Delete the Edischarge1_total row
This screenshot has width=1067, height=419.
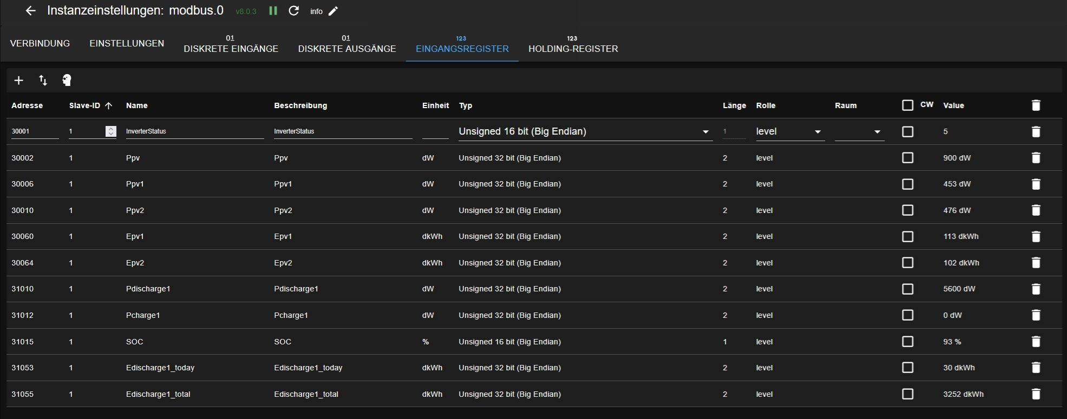(x=1036, y=394)
